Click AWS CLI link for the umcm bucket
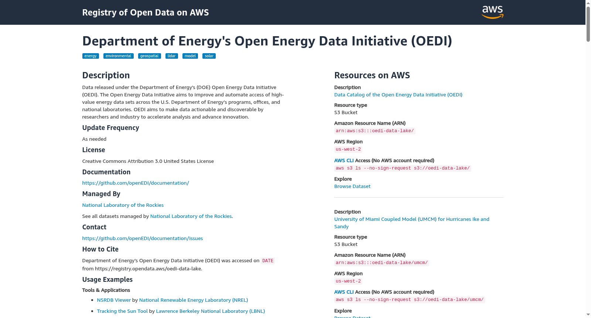The image size is (591, 318). tap(344, 292)
